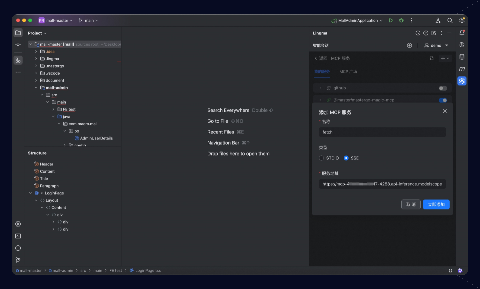The image size is (480, 289).
Task: Click FE test in breadcrumb bar
Action: coord(116,271)
